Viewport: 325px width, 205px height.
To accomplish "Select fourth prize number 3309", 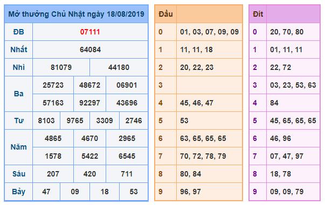I will tap(105, 121).
